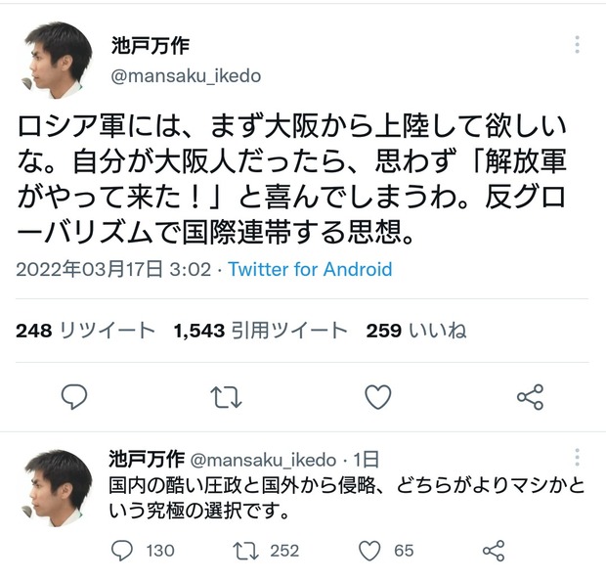Screen dimensions: 606x580
Task: Like the reply tweet with 65 likes
Action: (x=369, y=551)
